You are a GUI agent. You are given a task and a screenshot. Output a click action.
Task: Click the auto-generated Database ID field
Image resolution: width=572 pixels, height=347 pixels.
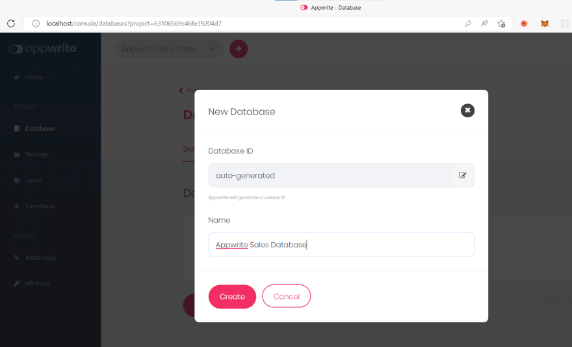[330, 175]
